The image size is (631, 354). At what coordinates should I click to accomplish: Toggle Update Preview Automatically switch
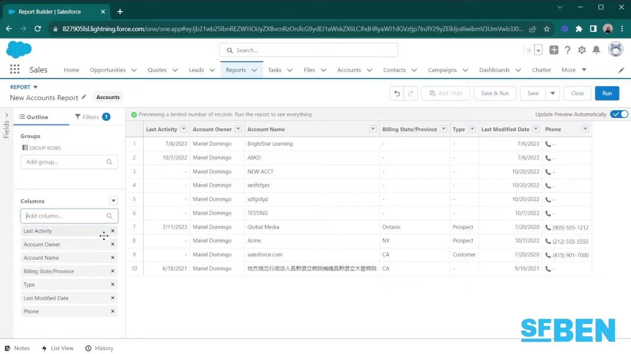619,114
